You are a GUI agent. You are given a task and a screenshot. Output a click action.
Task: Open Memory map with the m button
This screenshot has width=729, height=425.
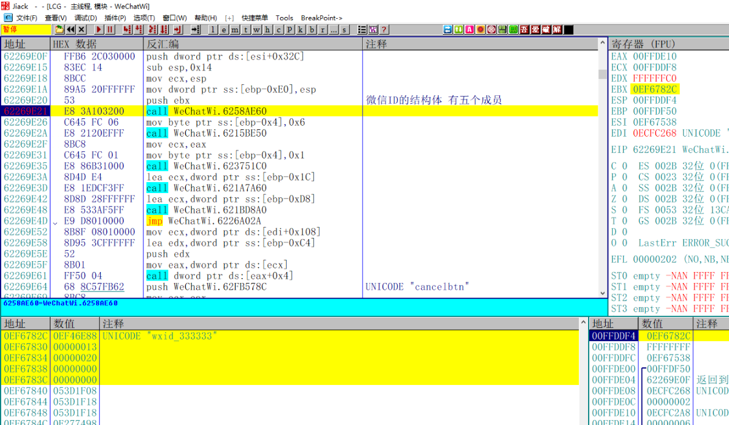pyautogui.click(x=234, y=29)
